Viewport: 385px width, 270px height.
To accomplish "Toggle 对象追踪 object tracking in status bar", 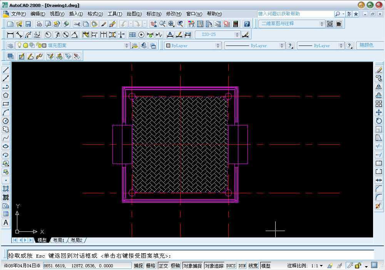I will (214, 266).
